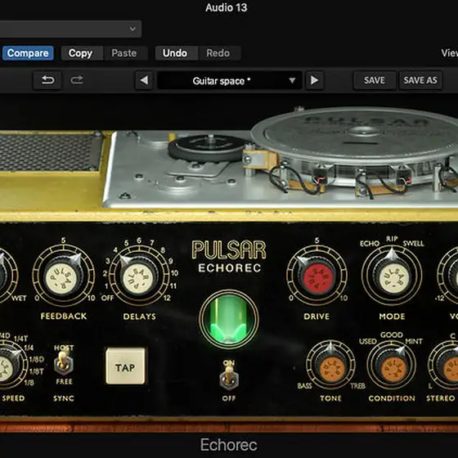Open the Guitar space preset dropdown
Viewport: 458px width, 458px height.
230,81
